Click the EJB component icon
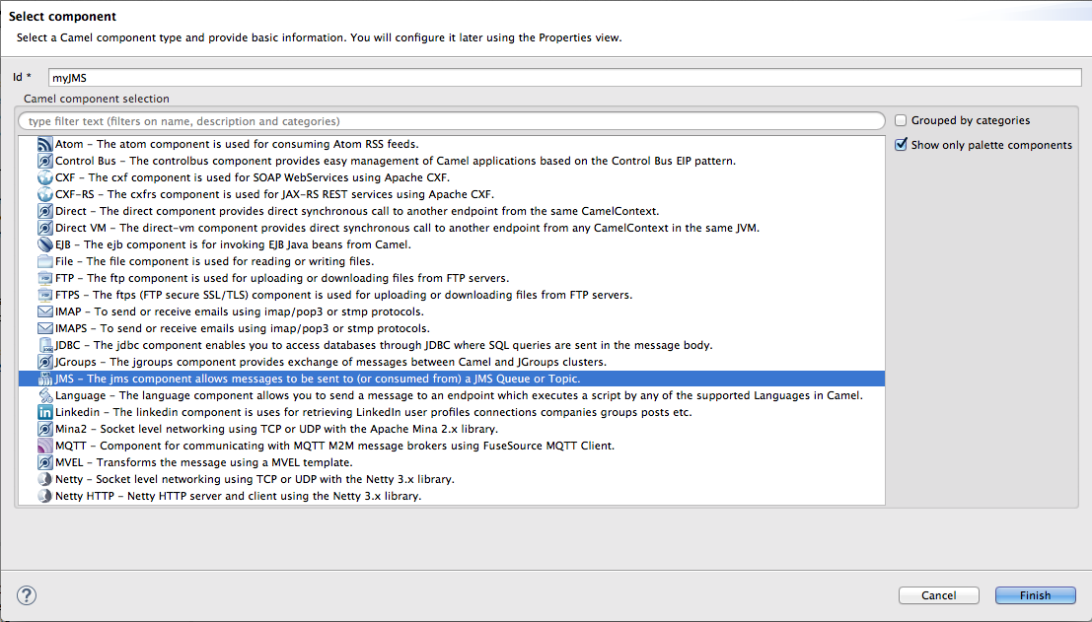 tap(45, 244)
